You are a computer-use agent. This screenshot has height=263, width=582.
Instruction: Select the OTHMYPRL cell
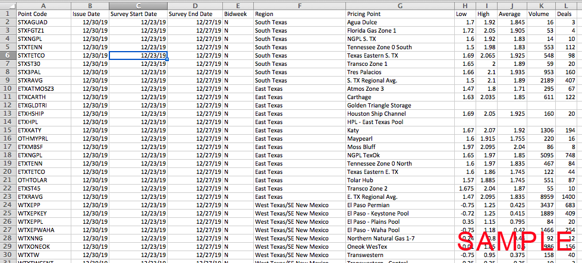pos(44,138)
